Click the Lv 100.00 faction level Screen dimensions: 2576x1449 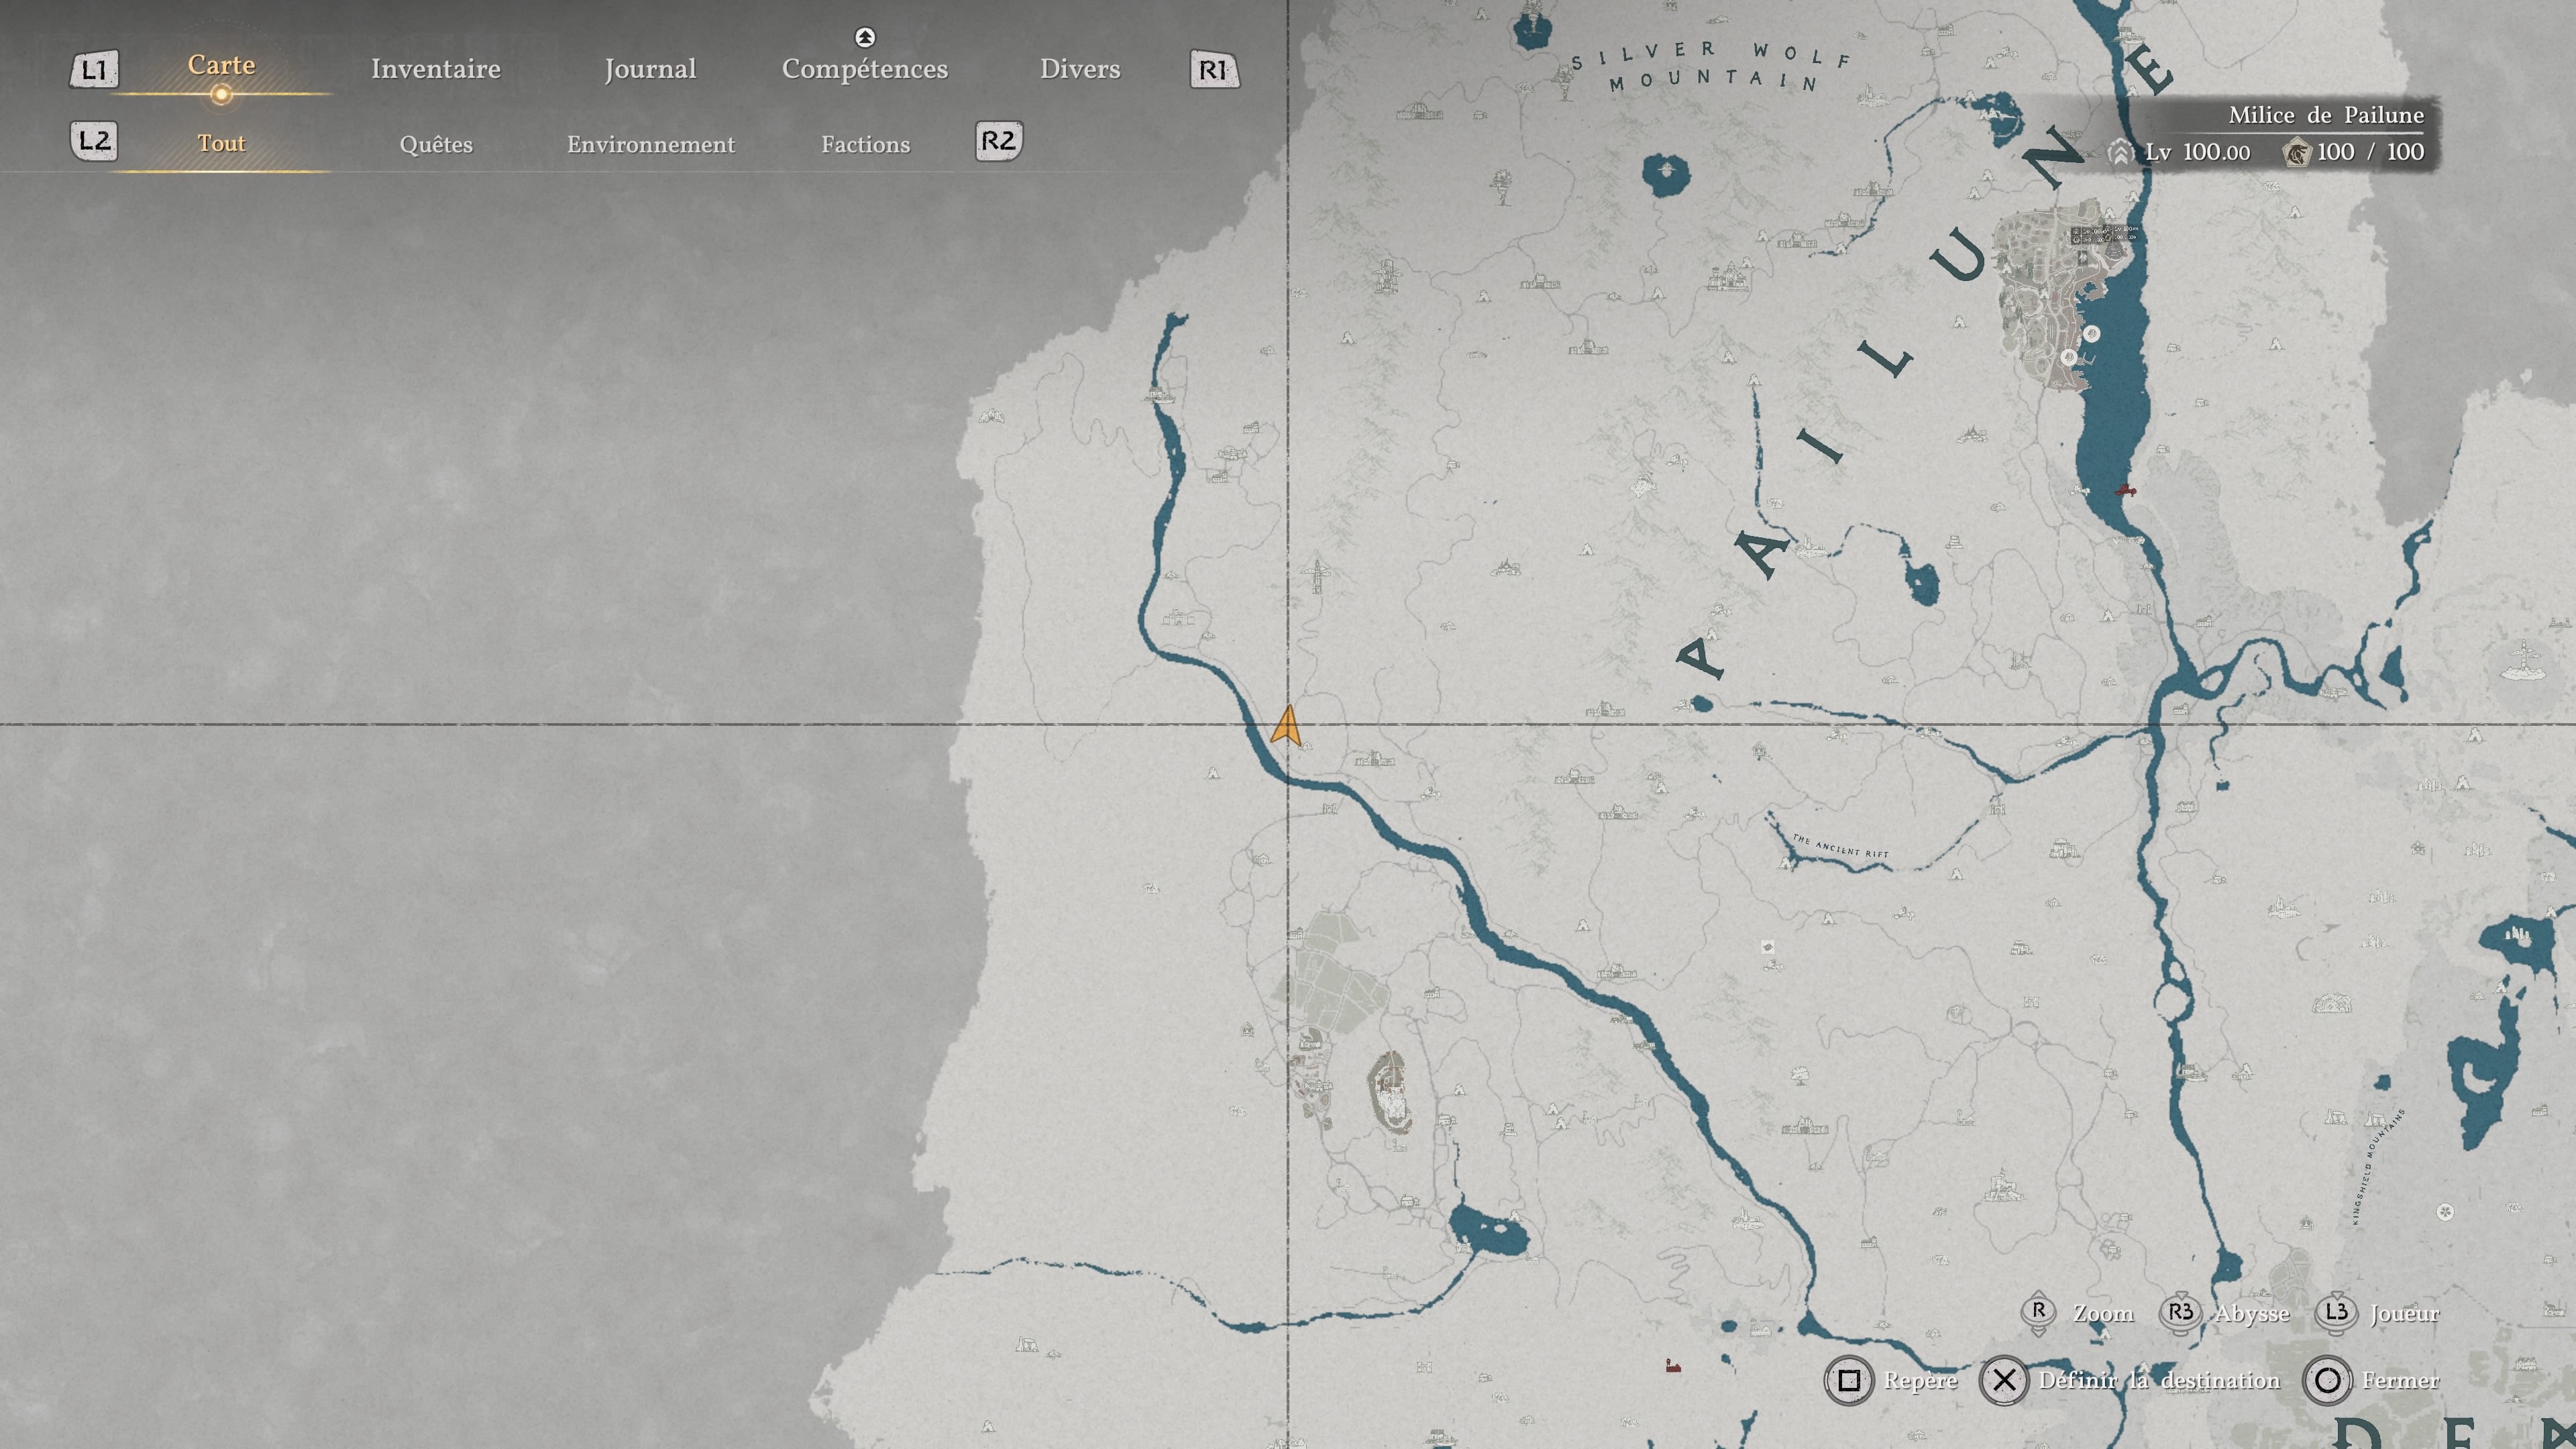click(2197, 152)
